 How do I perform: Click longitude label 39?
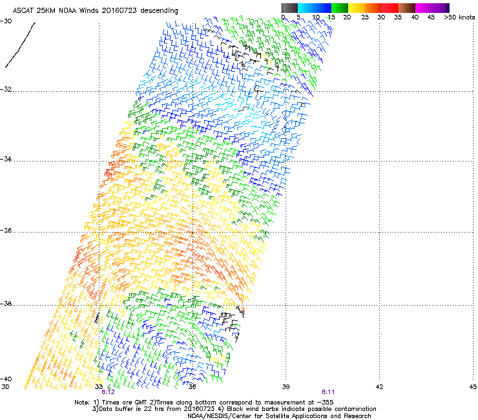286,387
